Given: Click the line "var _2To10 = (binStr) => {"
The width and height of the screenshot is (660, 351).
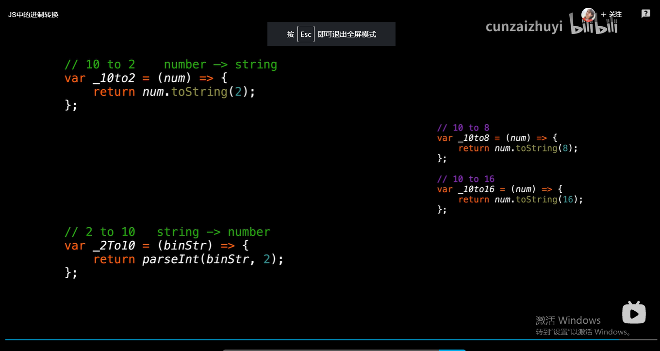Looking at the screenshot, I should pos(157,246).
